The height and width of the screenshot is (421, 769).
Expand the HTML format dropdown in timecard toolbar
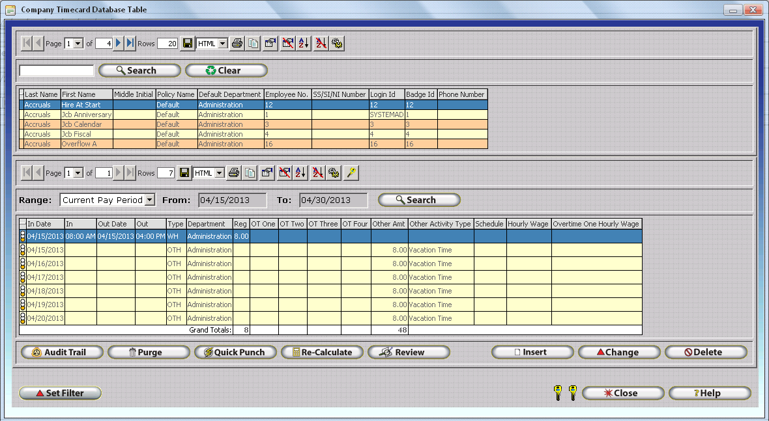[218, 173]
